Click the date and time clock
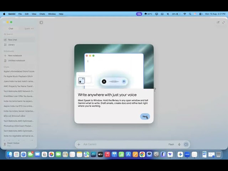This screenshot has height=171, width=228. 215,14
